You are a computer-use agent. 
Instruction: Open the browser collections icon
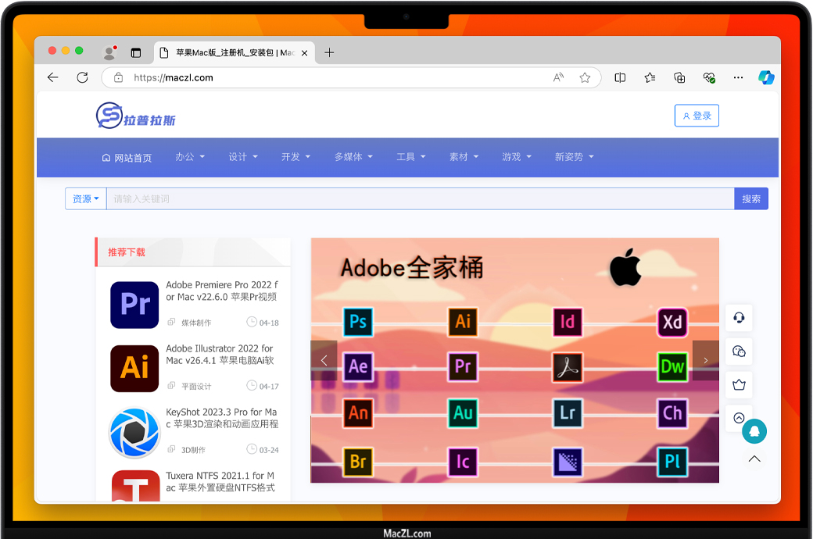[x=679, y=77]
